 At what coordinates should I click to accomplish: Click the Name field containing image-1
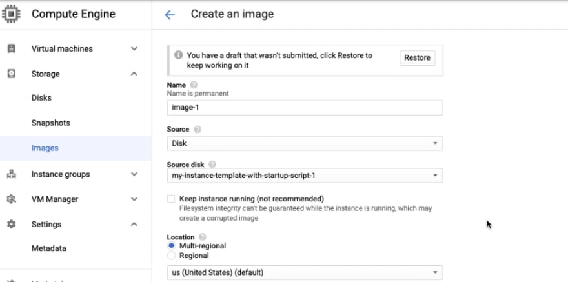click(305, 108)
